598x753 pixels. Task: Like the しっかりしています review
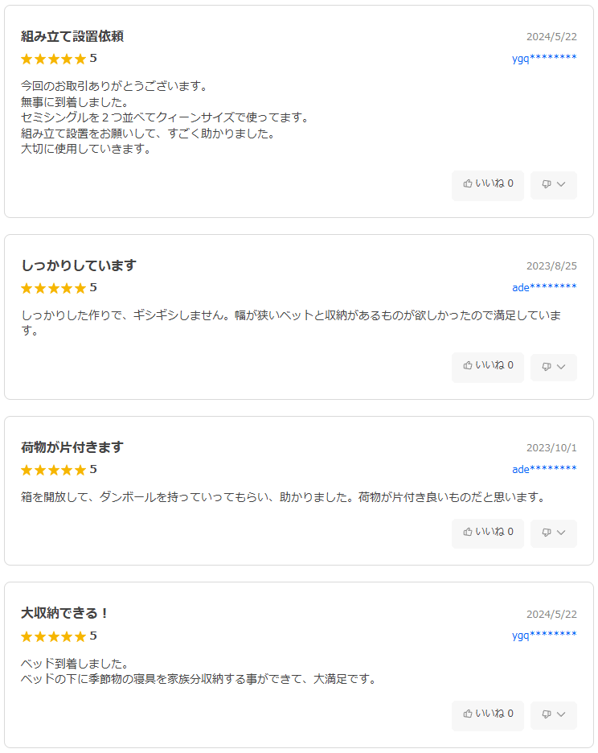pos(487,366)
